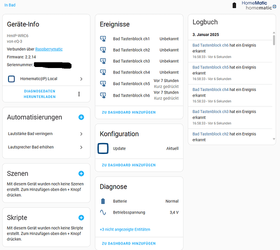280x250 pixels.
Task: Open Lautsprecher Bad erhöhen automation chevron
Action: click(x=81, y=147)
